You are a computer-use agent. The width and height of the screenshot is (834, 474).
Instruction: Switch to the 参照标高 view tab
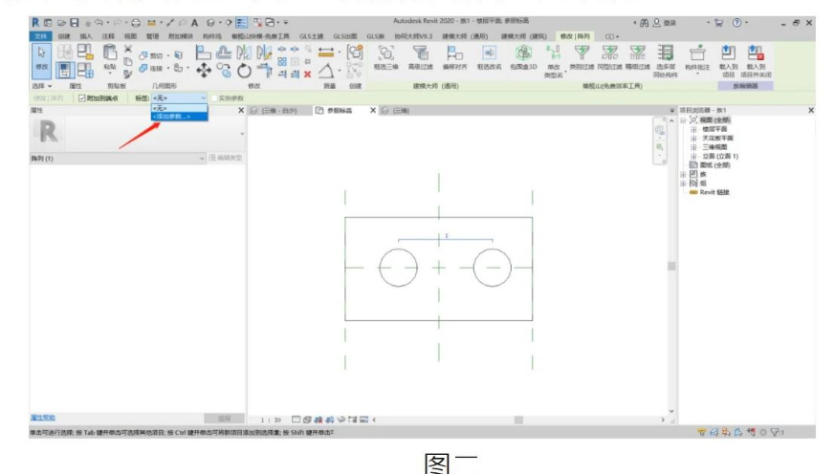pos(339,111)
